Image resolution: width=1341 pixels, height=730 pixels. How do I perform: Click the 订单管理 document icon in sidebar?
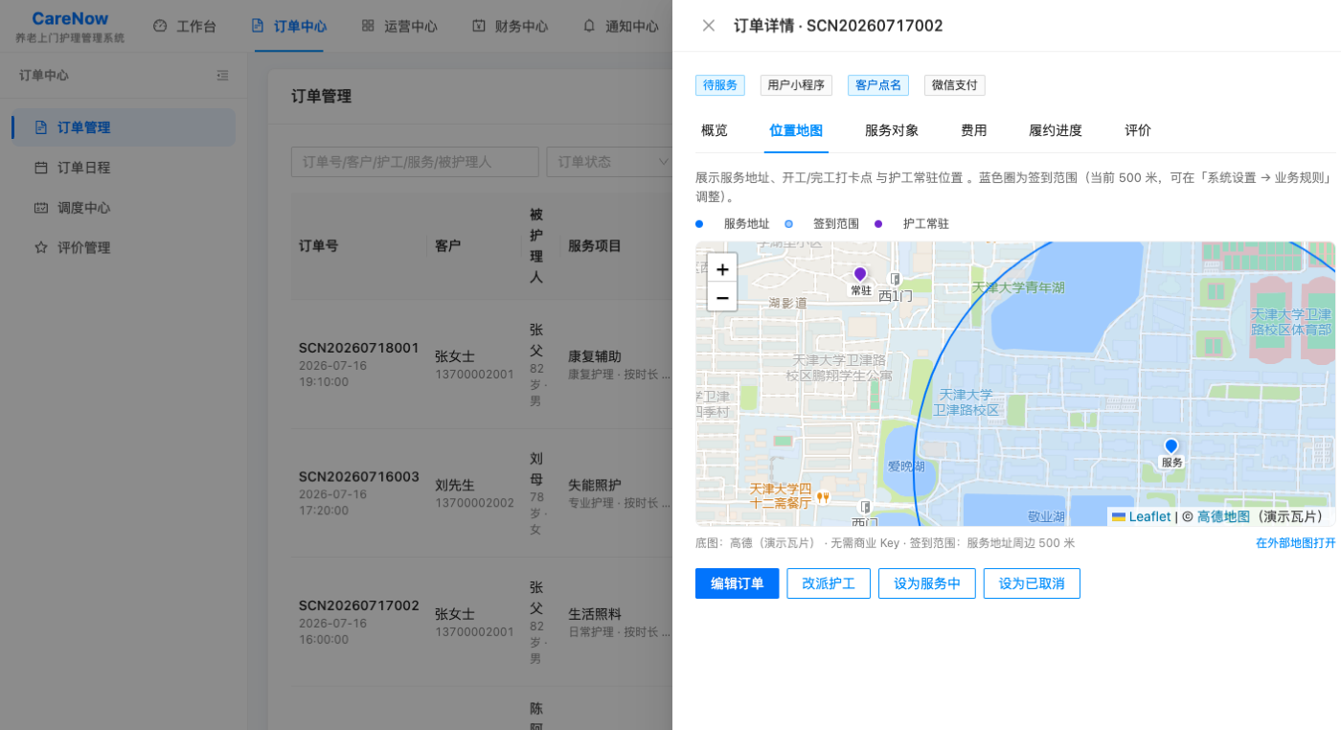[41, 127]
